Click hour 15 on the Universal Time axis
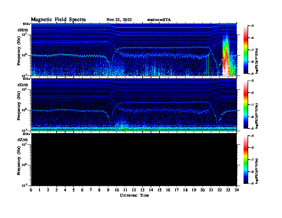282x218 pixels. (x=160, y=190)
